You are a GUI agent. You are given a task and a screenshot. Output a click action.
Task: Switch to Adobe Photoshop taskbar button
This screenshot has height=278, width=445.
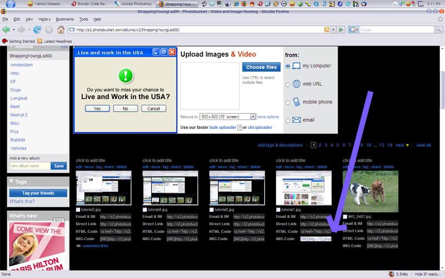(x=133, y=4)
